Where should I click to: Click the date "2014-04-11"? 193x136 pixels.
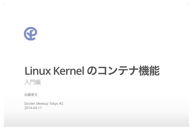click(33, 108)
